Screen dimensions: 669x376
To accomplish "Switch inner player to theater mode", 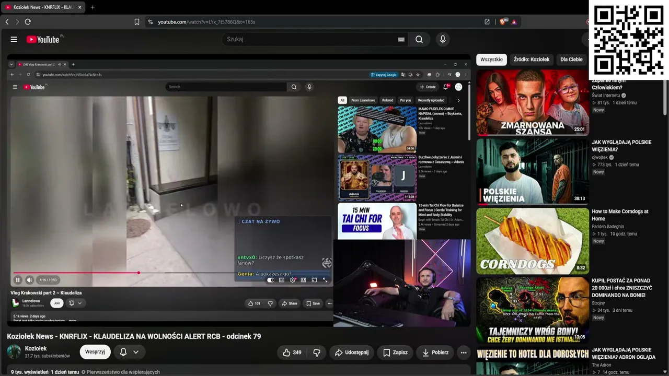I will [303, 280].
